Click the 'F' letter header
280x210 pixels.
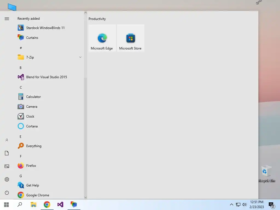pyautogui.click(x=21, y=156)
